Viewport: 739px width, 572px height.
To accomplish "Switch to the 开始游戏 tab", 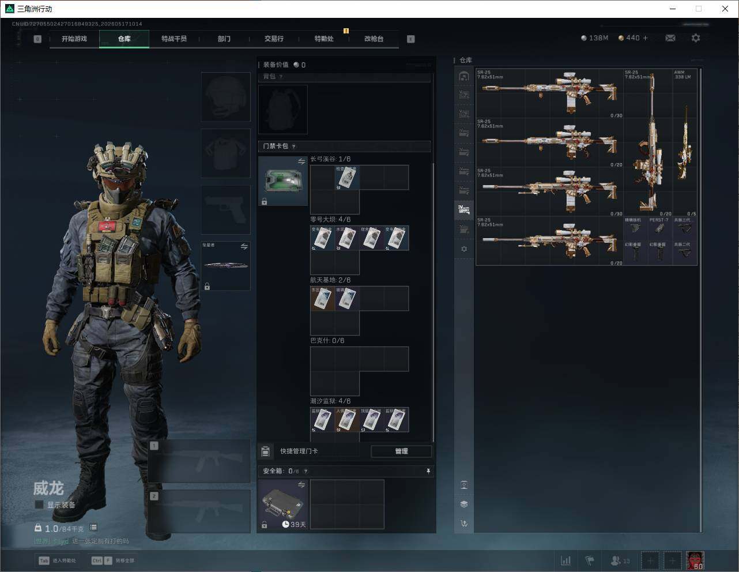I will tap(74, 39).
